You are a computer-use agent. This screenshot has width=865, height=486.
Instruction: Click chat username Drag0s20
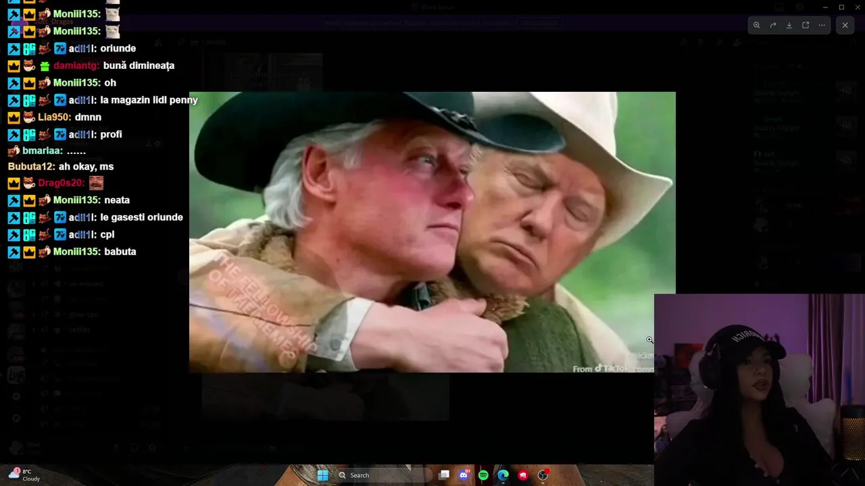click(x=61, y=182)
